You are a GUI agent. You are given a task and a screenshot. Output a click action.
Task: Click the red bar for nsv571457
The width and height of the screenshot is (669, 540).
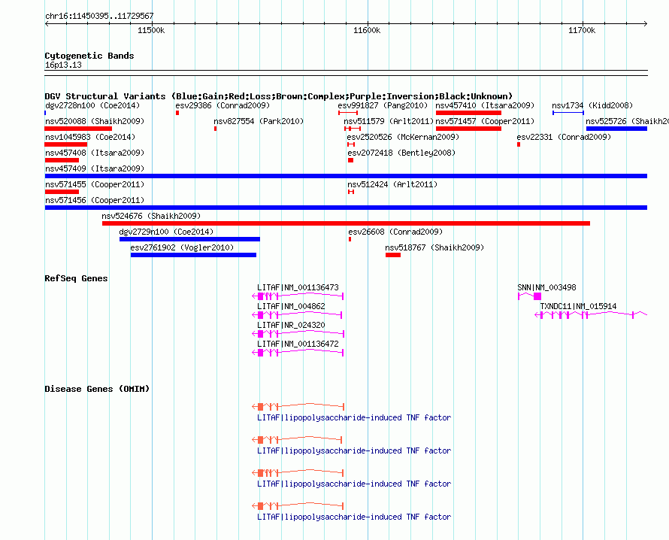coord(468,129)
